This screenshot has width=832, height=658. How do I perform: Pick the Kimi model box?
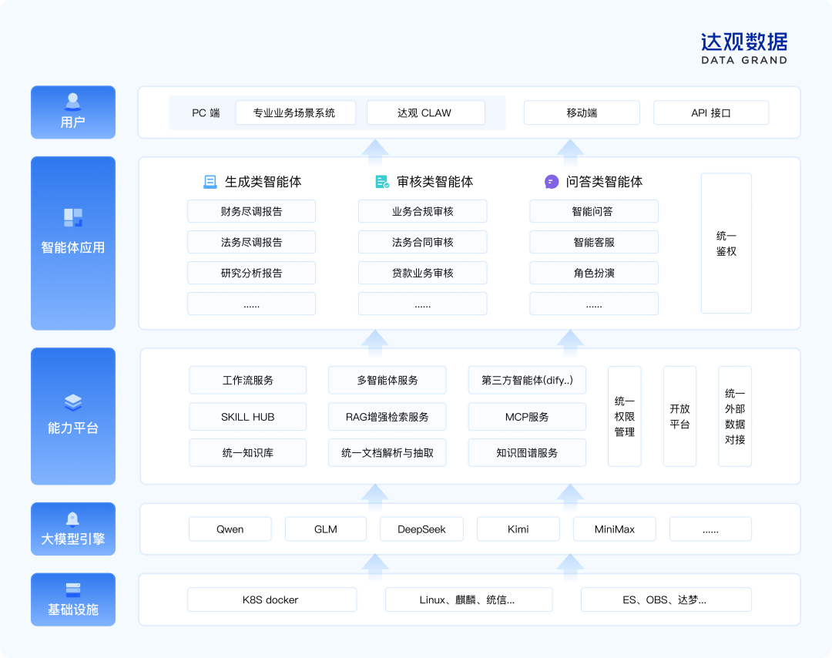point(518,529)
